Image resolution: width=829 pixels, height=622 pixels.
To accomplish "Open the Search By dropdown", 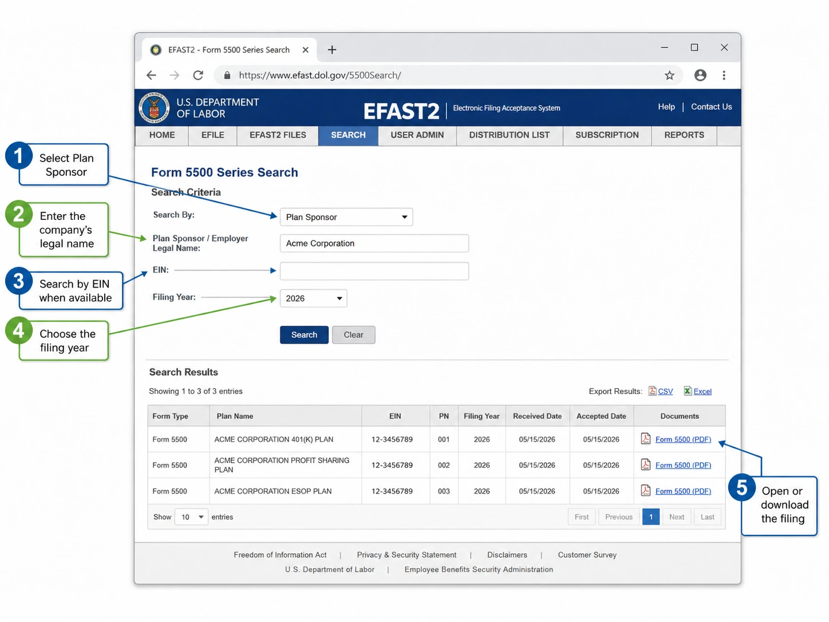I will click(x=346, y=217).
